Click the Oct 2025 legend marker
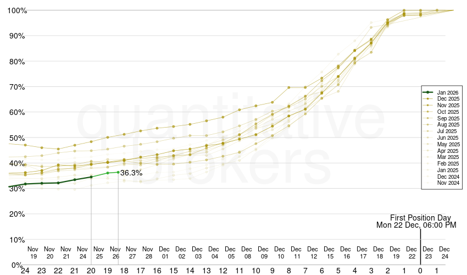Screen dimensions: 467x275 [x=429, y=112]
